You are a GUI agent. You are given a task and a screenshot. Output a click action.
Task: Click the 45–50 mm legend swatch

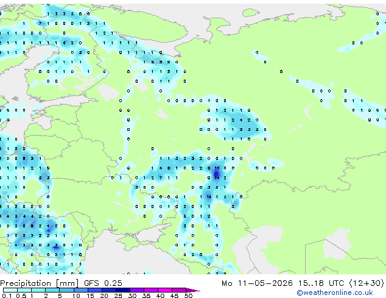[179, 290]
